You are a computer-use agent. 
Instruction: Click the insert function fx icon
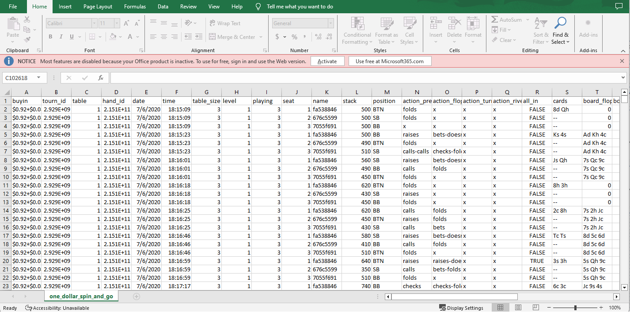101,78
